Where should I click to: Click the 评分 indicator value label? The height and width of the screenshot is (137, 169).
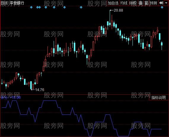10,98
